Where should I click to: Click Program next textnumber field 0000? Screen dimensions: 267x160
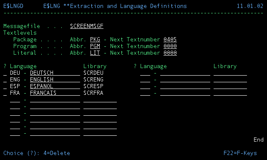tap(170, 46)
